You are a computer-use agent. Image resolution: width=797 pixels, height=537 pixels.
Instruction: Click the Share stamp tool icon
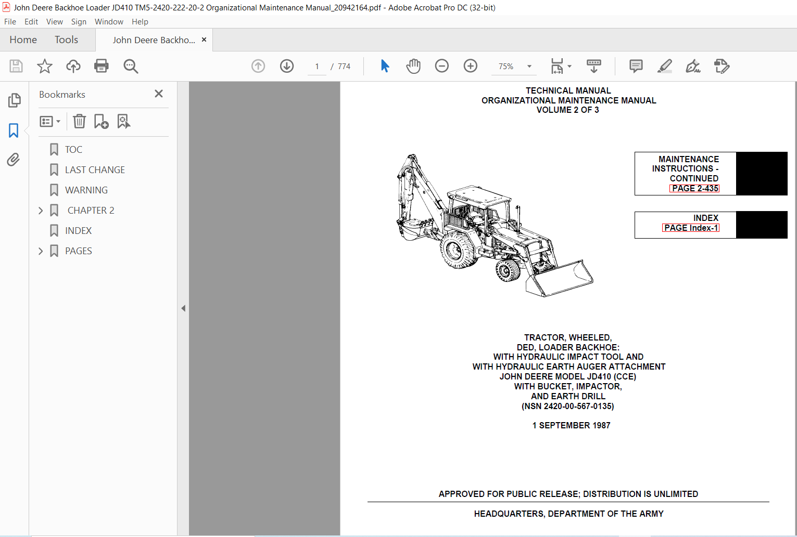pos(722,66)
